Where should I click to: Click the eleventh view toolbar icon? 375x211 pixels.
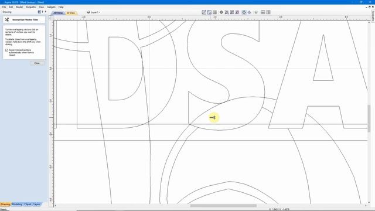[263, 12]
